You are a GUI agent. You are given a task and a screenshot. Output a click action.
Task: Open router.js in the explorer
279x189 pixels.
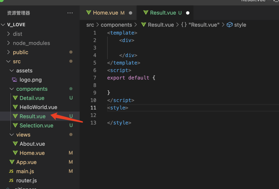[40, 180]
